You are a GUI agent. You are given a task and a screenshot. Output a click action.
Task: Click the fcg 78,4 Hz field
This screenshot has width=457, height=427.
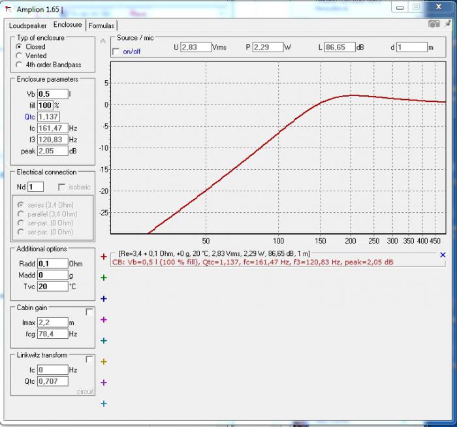click(53, 334)
